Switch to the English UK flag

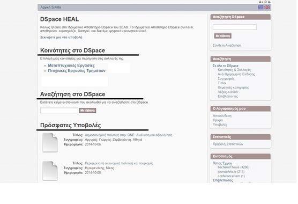267,7
